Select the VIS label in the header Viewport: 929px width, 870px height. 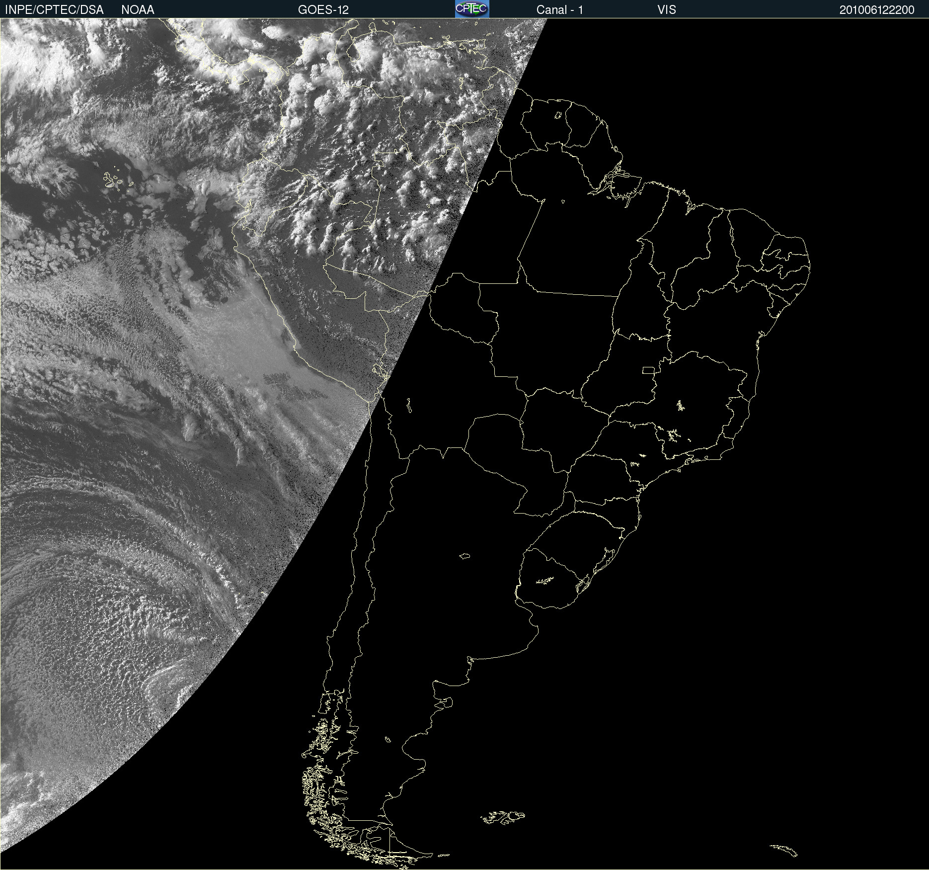[x=667, y=10]
